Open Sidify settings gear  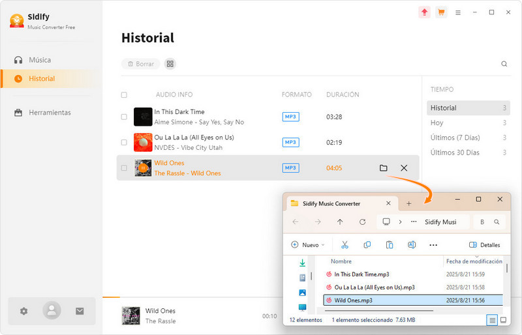(x=23, y=311)
